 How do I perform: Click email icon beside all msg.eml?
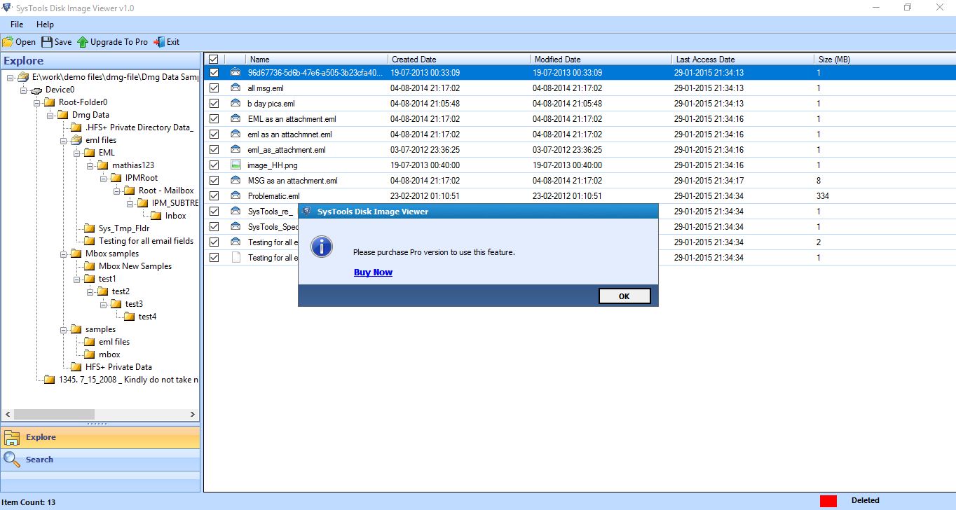[235, 88]
